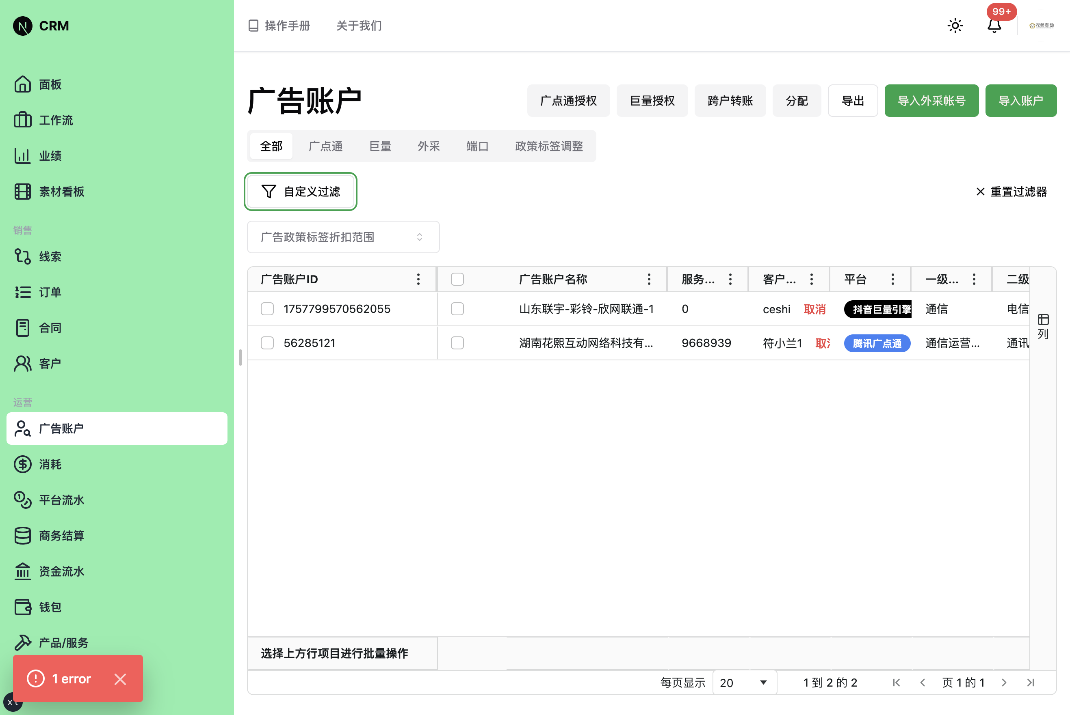This screenshot has height=715, width=1070.
Task: Open the 面板 dashboard from the sidebar
Action: [x=50, y=84]
